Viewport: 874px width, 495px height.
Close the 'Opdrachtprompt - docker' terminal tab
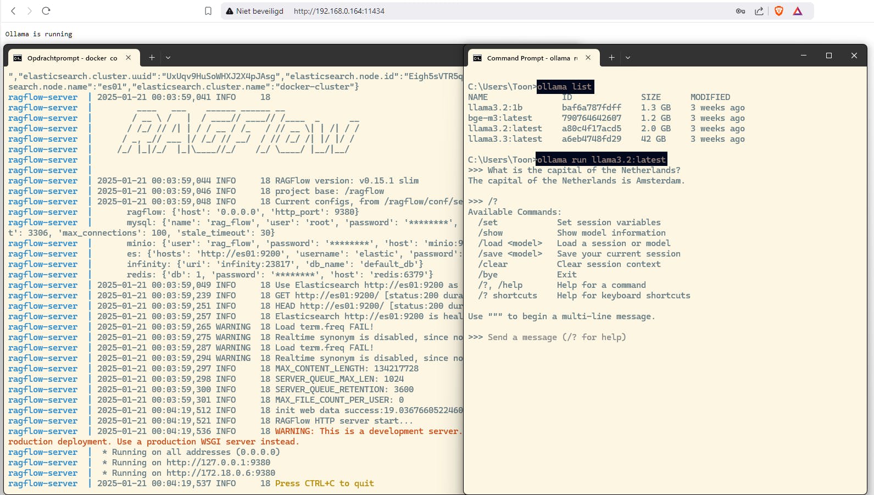[128, 58]
